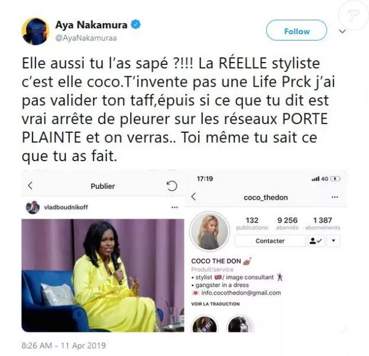Expand the suggestions dropdown arrow
This screenshot has height=356, width=369.
click(334, 241)
